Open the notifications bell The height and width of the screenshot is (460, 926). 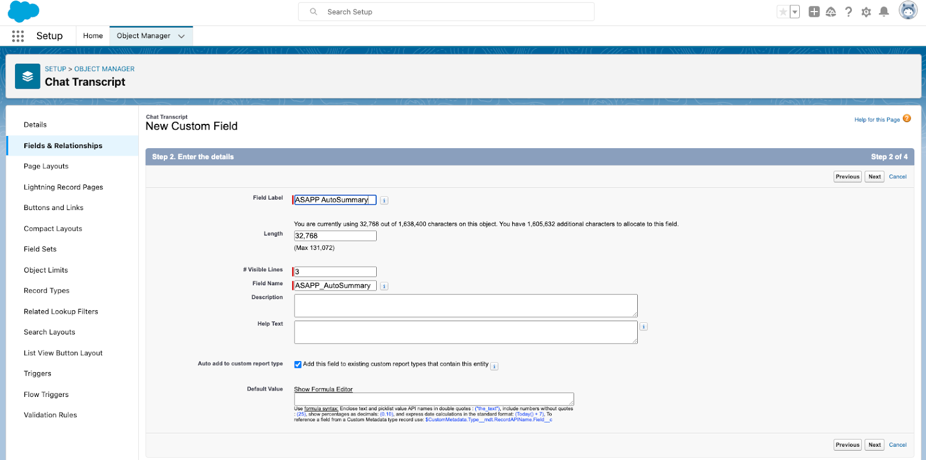pyautogui.click(x=884, y=12)
